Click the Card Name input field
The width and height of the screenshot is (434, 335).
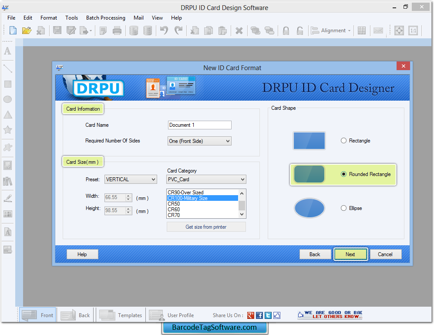point(199,125)
